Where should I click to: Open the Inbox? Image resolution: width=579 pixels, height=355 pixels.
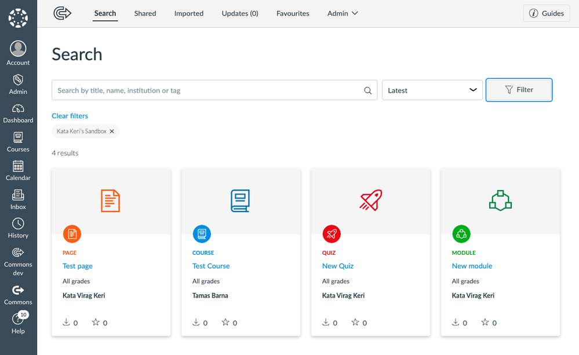(x=18, y=200)
